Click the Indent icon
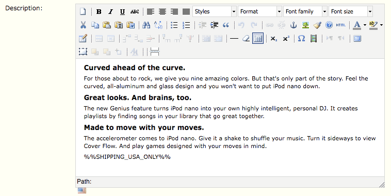391x196 pixels. [214, 25]
